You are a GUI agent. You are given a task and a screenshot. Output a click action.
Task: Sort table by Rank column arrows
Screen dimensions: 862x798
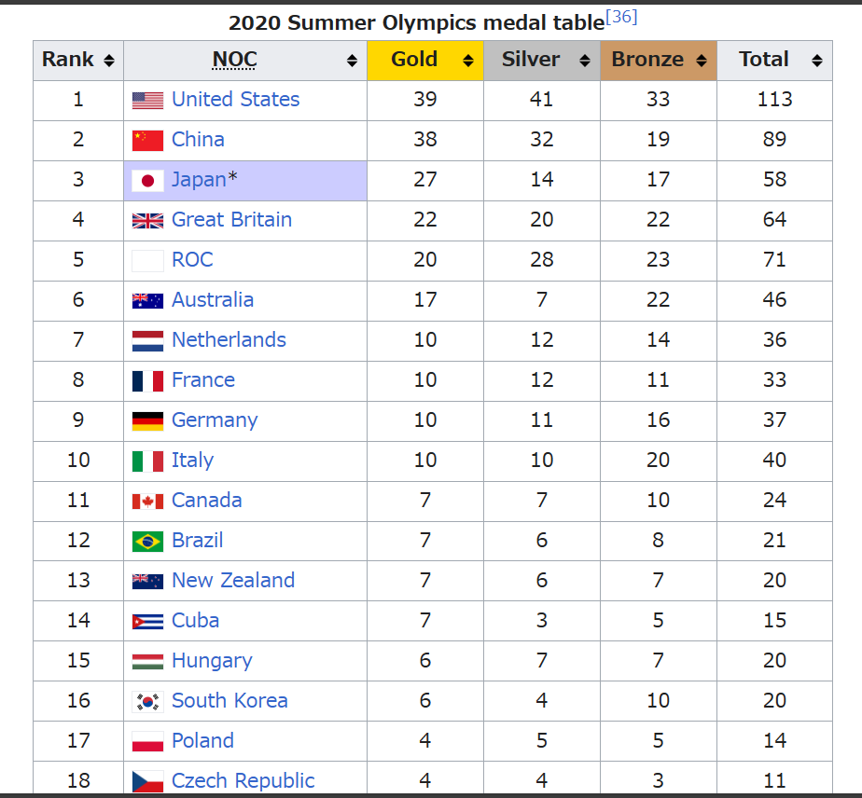click(109, 61)
